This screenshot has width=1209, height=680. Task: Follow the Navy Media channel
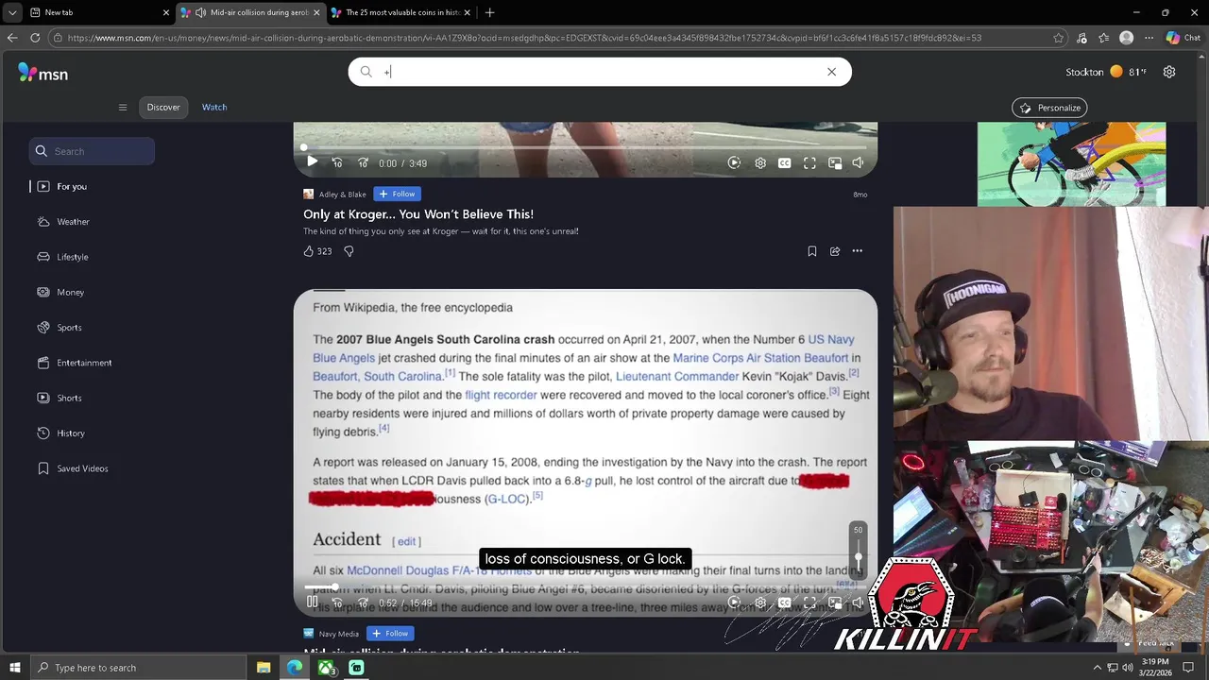click(390, 634)
